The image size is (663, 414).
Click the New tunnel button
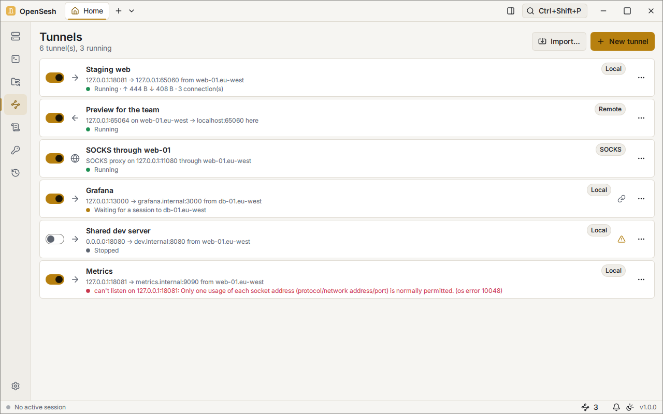623,41
